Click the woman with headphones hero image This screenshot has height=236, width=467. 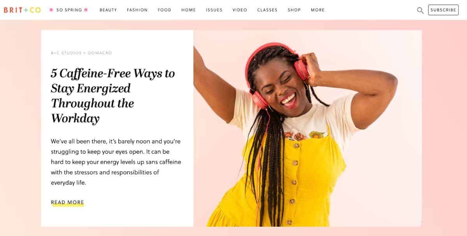point(307,128)
